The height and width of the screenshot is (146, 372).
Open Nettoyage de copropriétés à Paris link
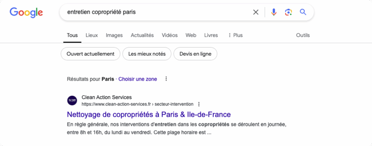click(149, 115)
